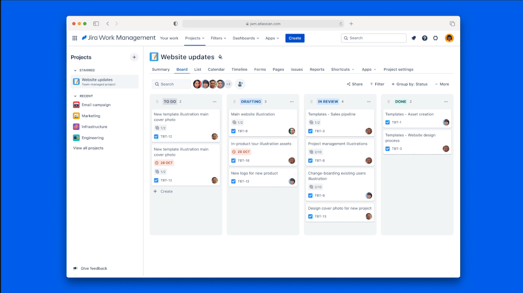Switch to the Forms tab
The height and width of the screenshot is (293, 523).
260,69
